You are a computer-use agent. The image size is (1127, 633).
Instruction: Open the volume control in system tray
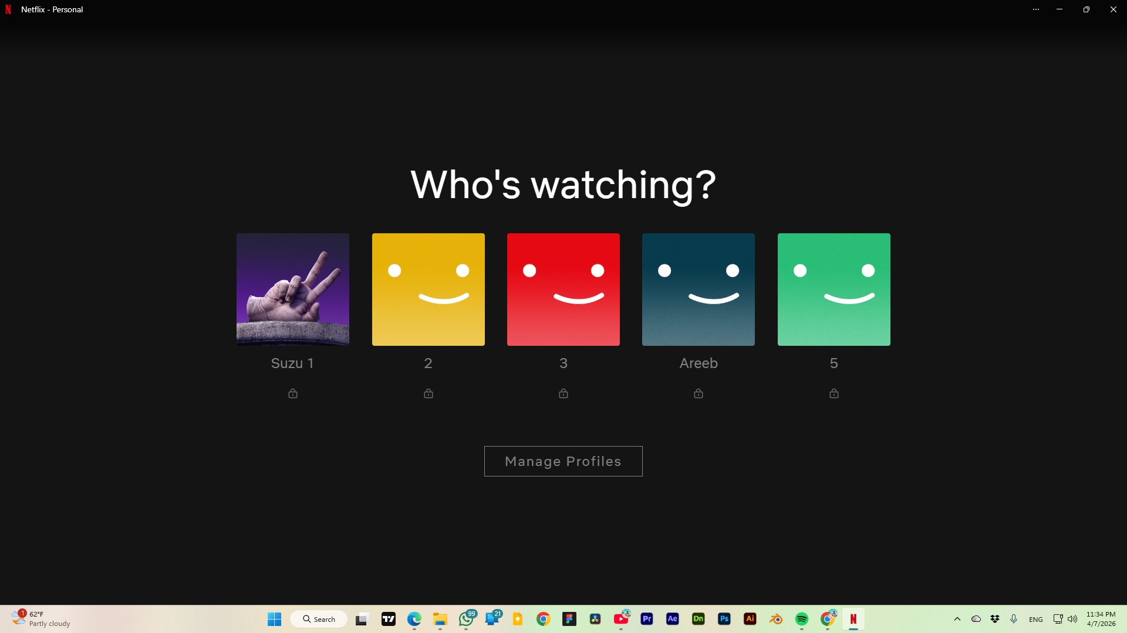coord(1072,619)
